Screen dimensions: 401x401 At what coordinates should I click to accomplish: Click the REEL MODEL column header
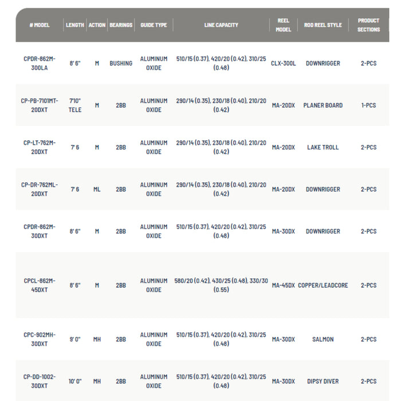pos(284,25)
